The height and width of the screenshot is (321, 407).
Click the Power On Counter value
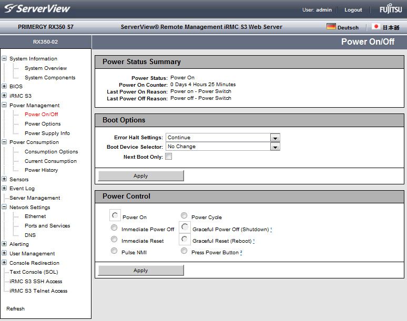pyautogui.click(x=203, y=85)
